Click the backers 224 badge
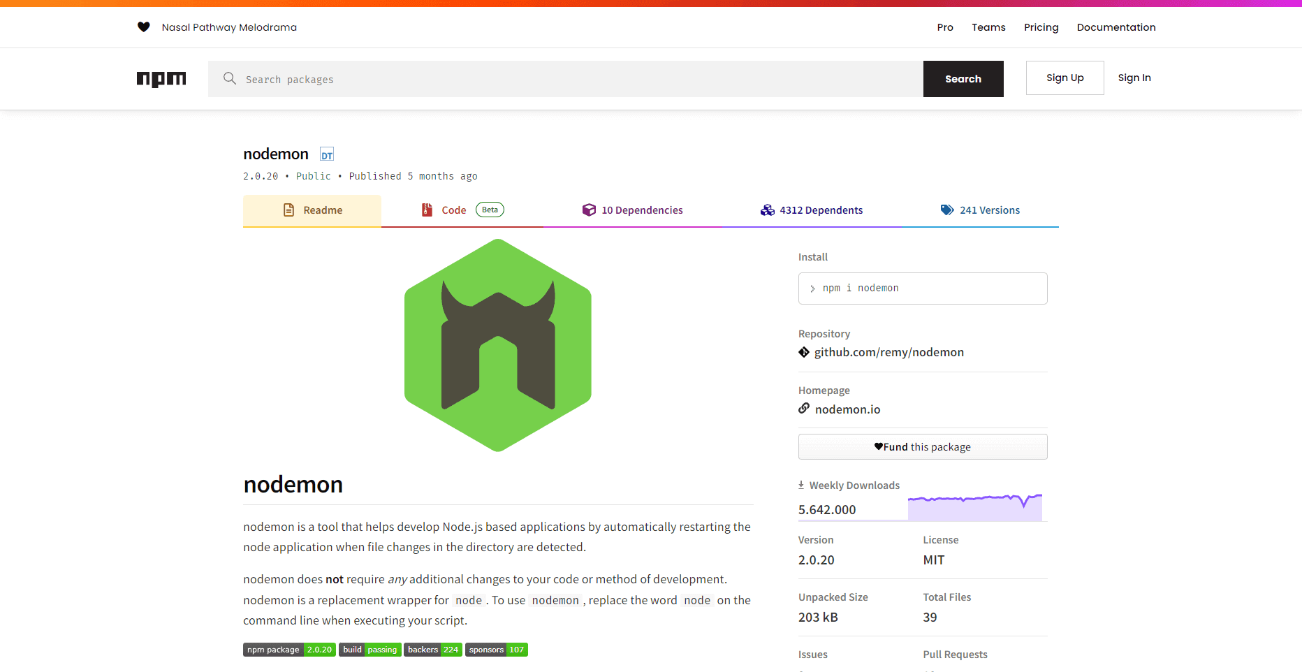 (x=433, y=650)
